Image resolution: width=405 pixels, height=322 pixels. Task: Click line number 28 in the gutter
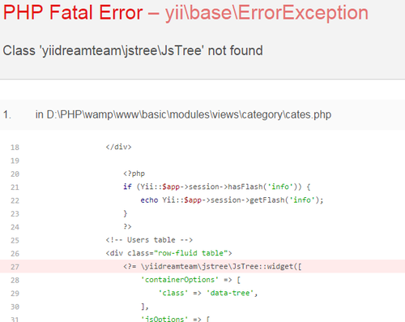point(15,281)
